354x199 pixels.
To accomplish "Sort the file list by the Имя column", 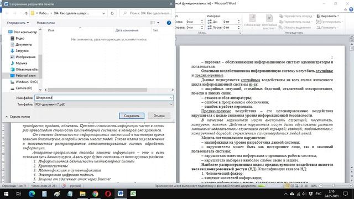I will 51,30.
